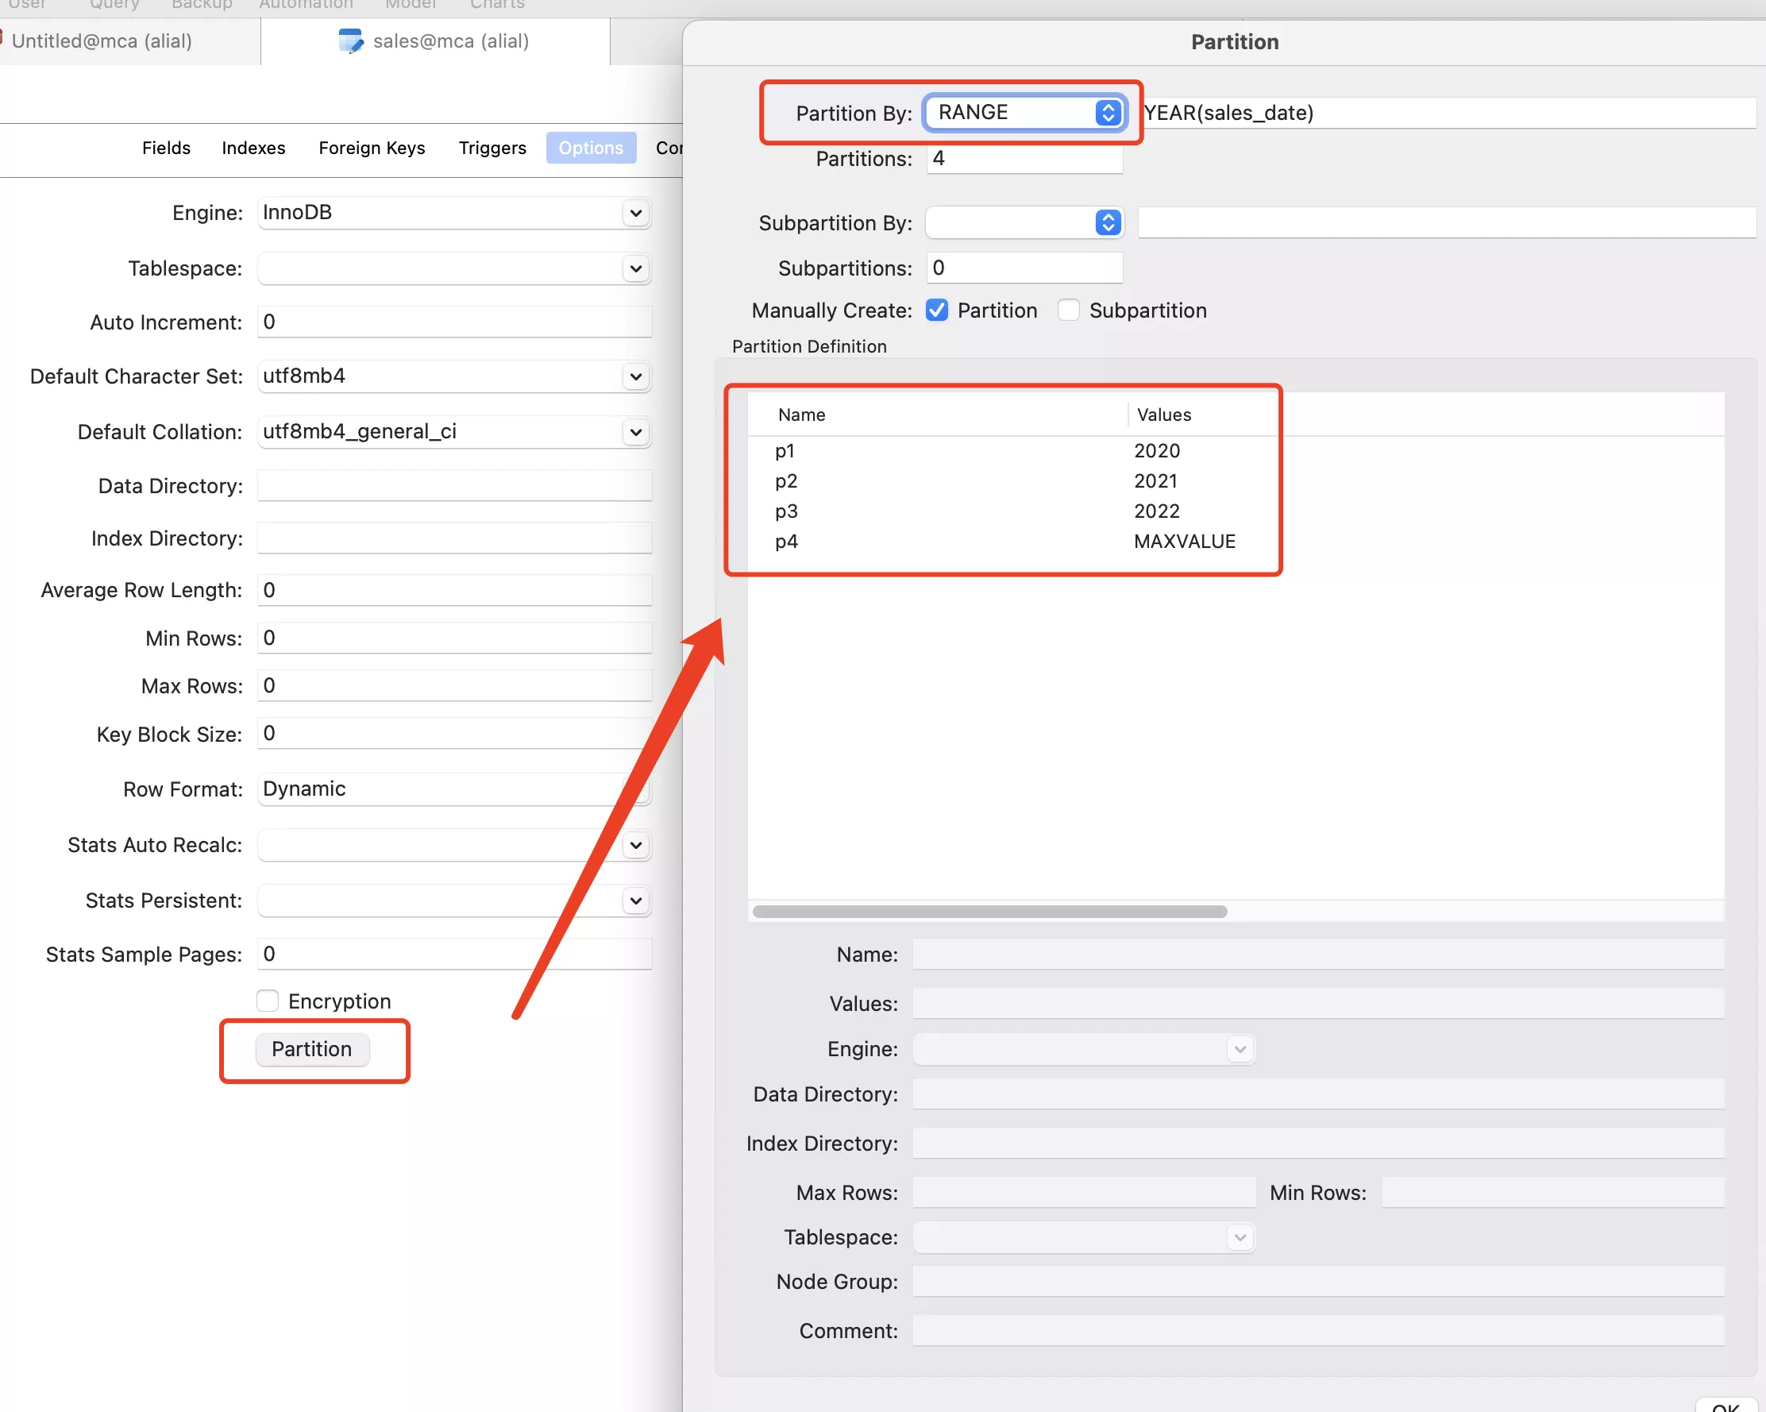Click the partition Name field
Viewport: 1766px width, 1412px height.
point(1319,954)
